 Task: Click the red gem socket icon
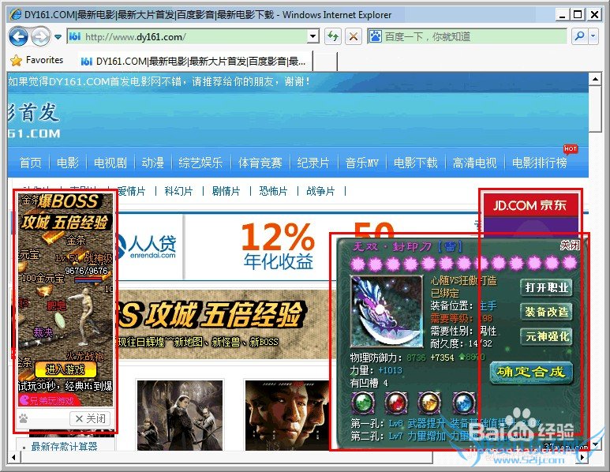[x=396, y=403]
